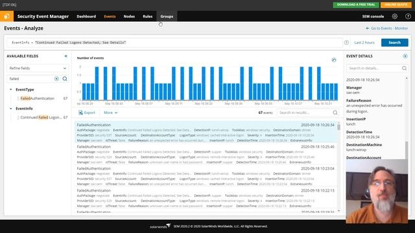
Task: Click the SolarWinds orange logo icon
Action: pyautogui.click(x=7, y=16)
